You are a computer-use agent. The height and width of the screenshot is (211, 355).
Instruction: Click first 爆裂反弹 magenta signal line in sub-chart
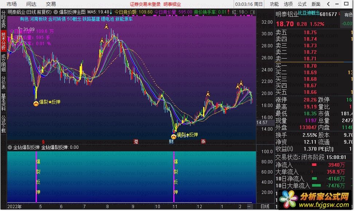point(36,177)
